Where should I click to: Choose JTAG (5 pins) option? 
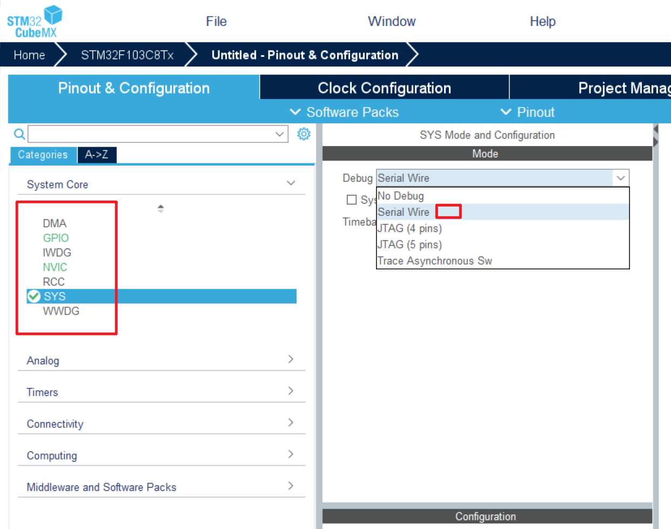(x=502, y=244)
